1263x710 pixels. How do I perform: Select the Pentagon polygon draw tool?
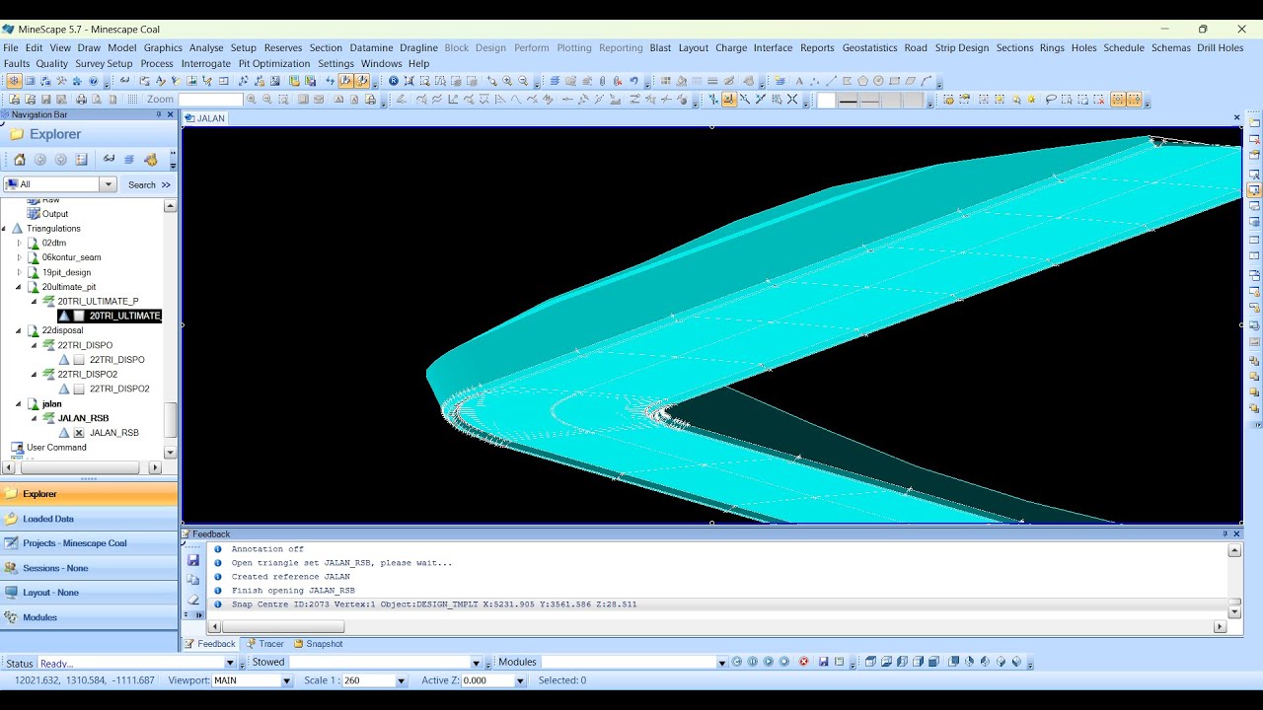(862, 81)
